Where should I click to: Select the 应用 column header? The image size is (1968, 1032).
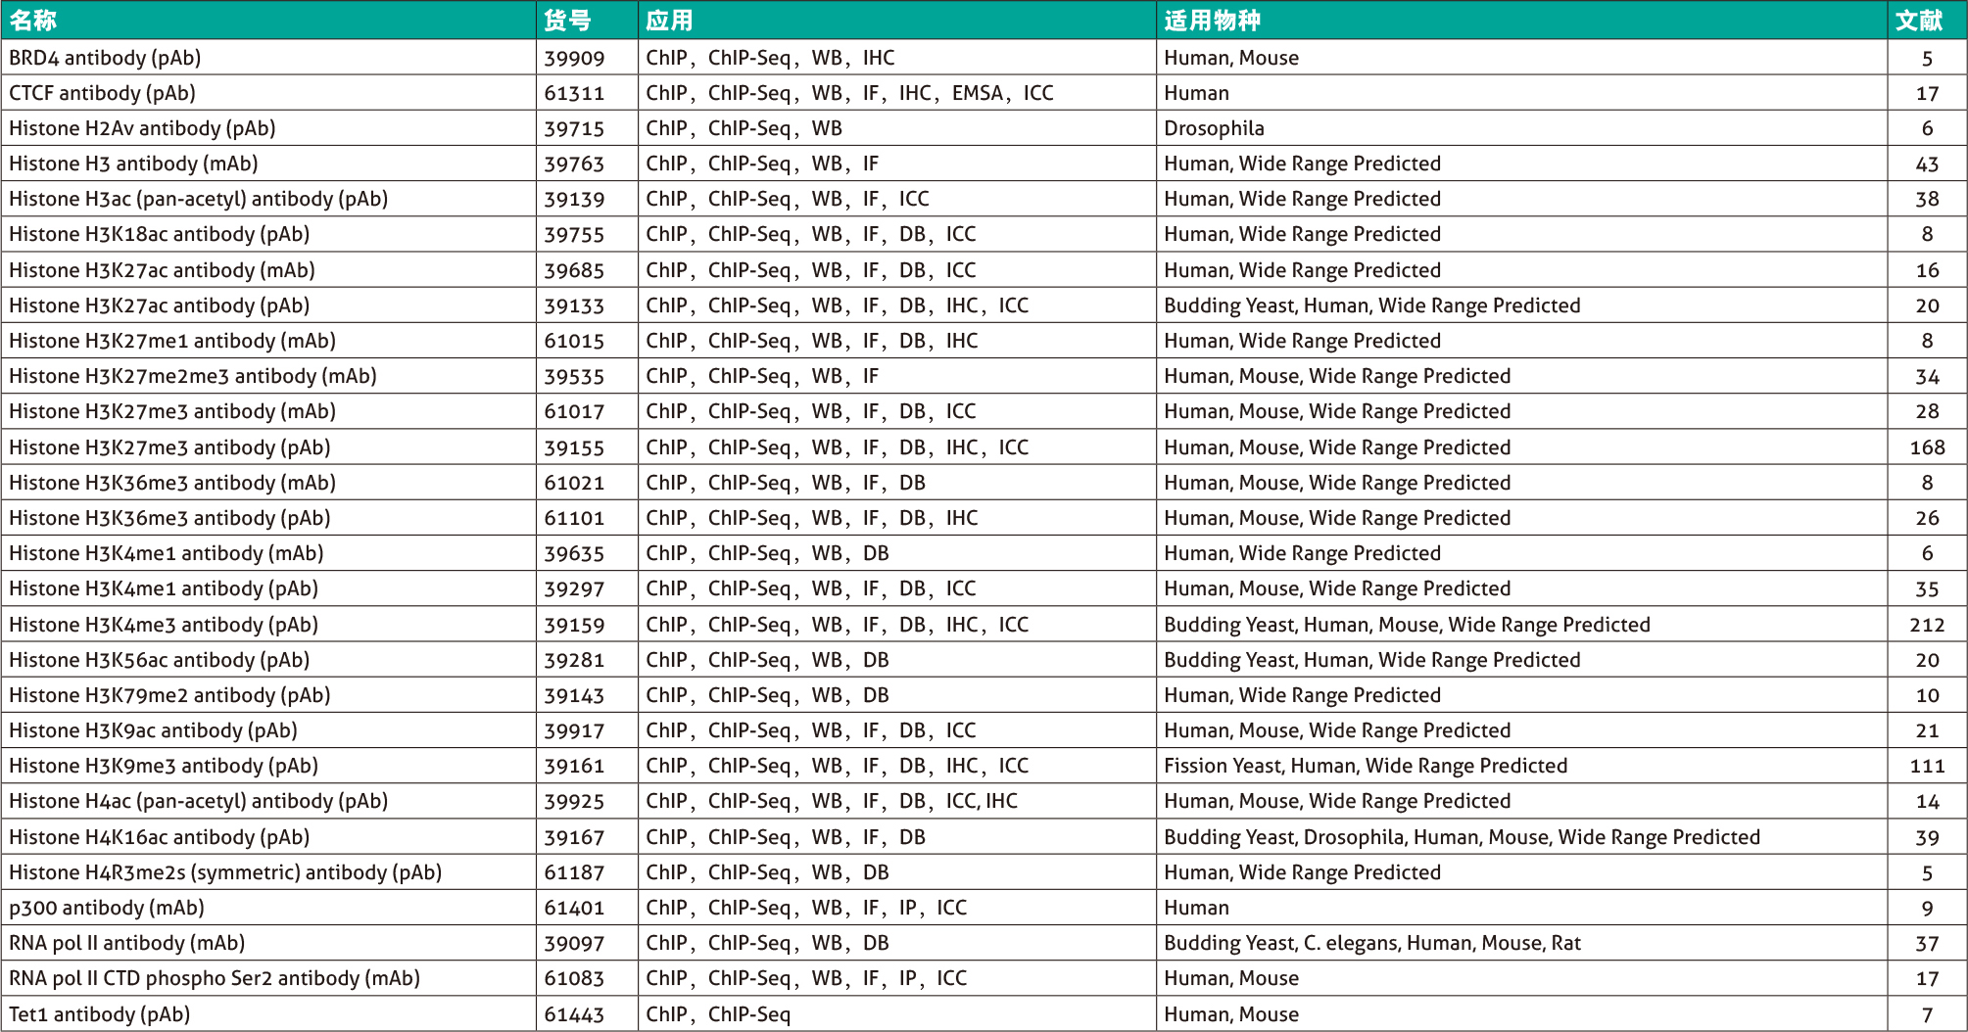click(669, 20)
